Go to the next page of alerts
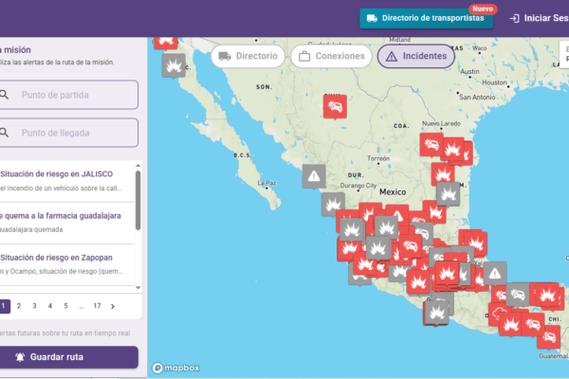 pos(113,306)
